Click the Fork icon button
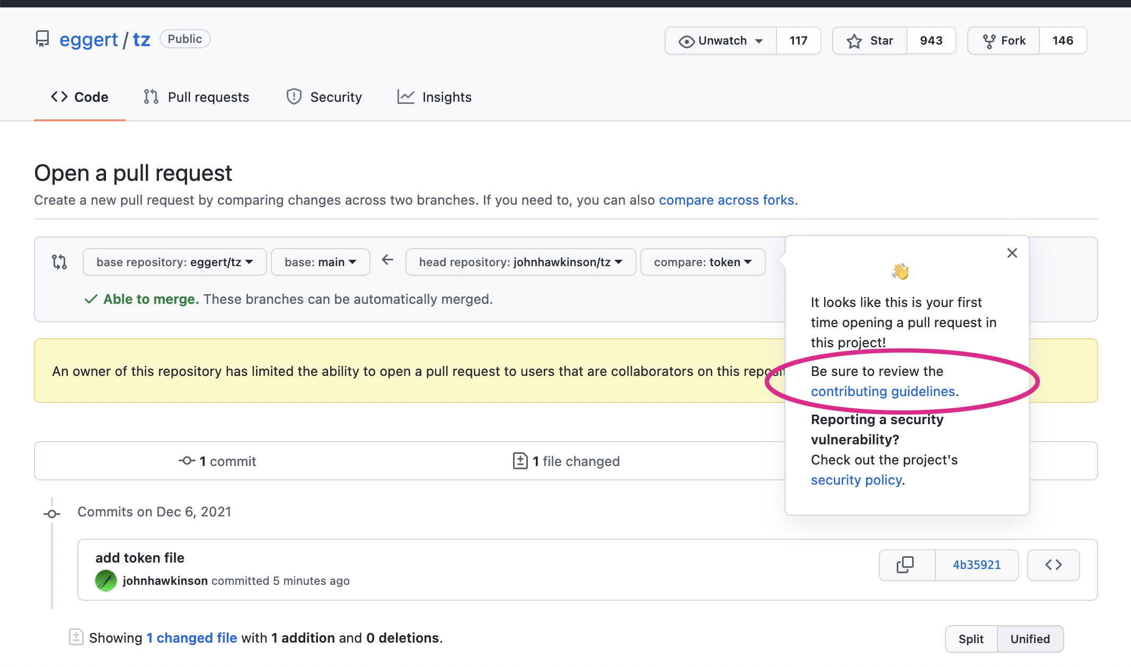 [1003, 41]
